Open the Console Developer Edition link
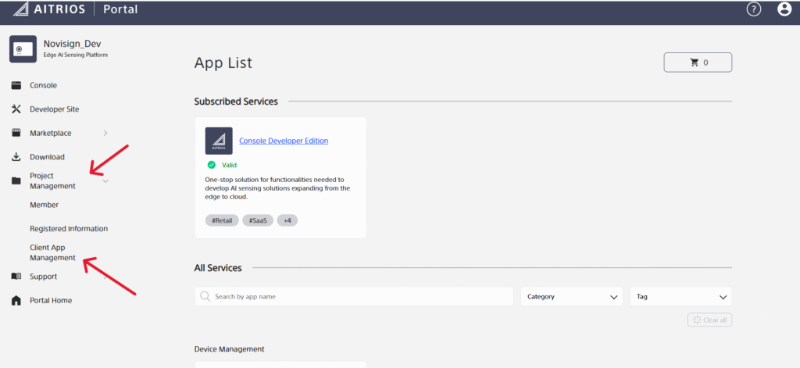This screenshot has height=368, width=800. pyautogui.click(x=284, y=141)
